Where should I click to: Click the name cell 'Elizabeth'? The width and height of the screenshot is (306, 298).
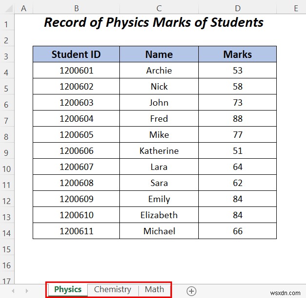click(159, 215)
